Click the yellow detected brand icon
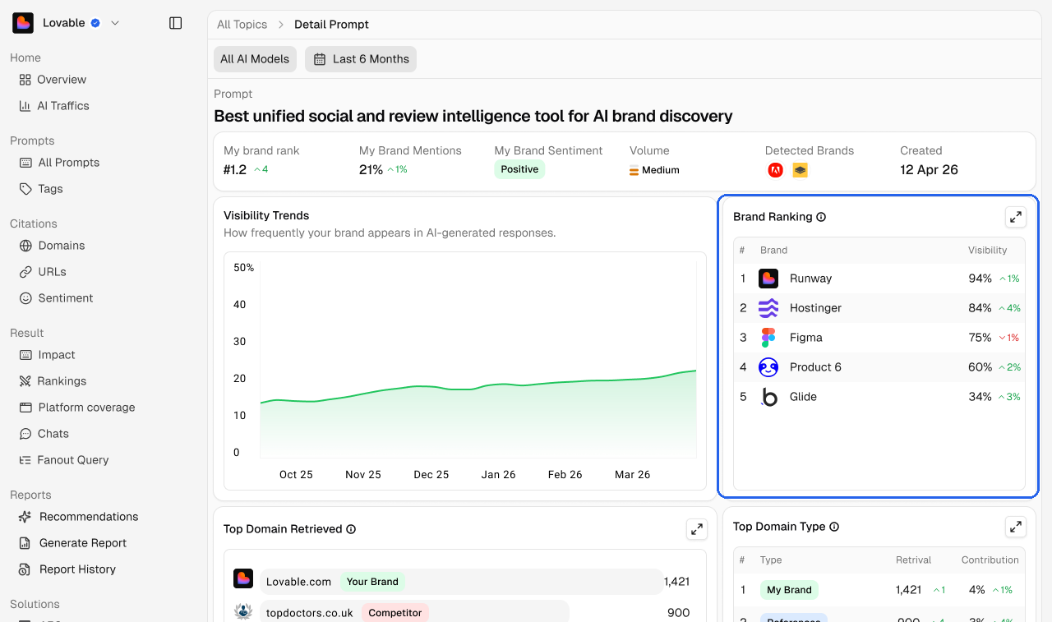This screenshot has height=622, width=1052. pyautogui.click(x=800, y=170)
